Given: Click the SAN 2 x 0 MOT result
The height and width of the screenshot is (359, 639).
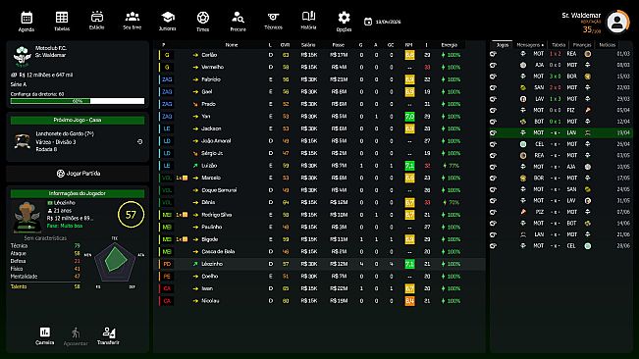Looking at the screenshot, I should coord(555,87).
